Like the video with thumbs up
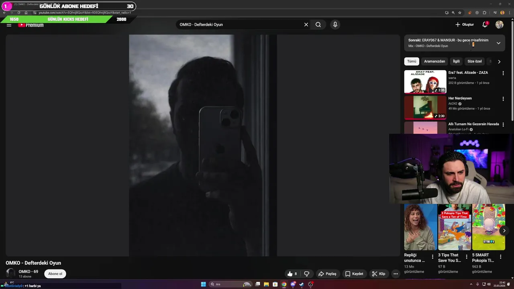The height and width of the screenshot is (289, 514). (292, 274)
